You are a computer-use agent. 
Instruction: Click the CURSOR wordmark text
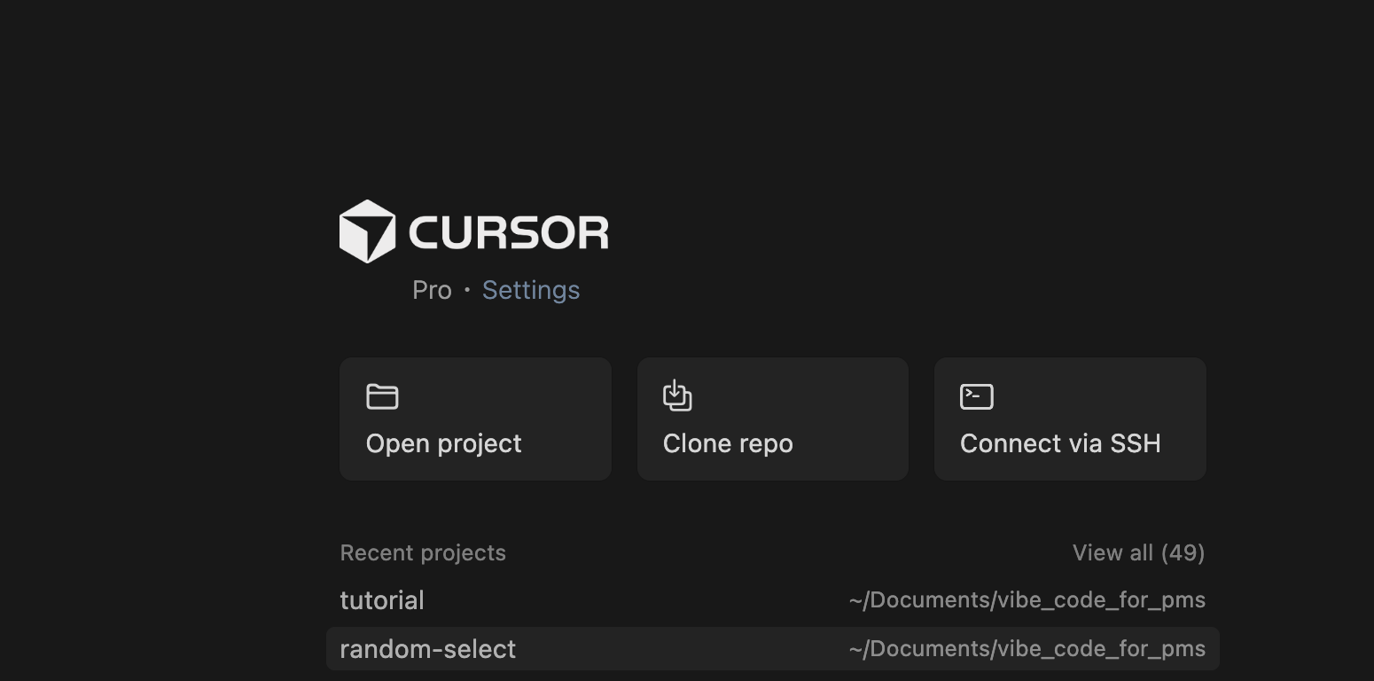click(508, 230)
